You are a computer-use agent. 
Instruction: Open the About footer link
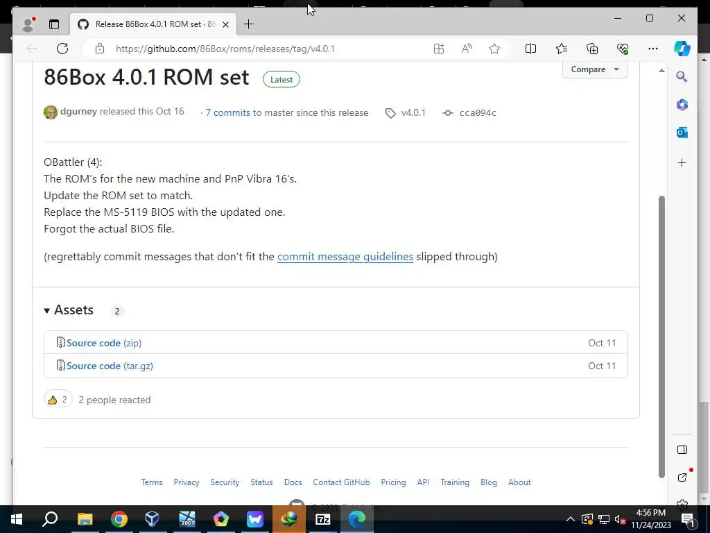(x=519, y=482)
